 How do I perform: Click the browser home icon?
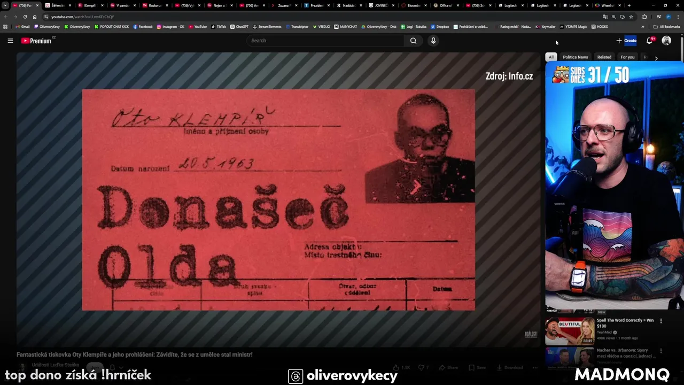[x=35, y=17]
